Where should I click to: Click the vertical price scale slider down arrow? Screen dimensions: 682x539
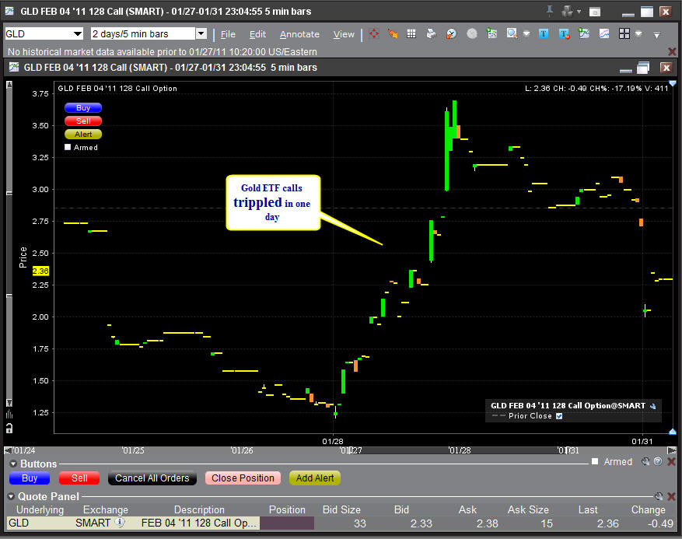pyautogui.click(x=9, y=402)
